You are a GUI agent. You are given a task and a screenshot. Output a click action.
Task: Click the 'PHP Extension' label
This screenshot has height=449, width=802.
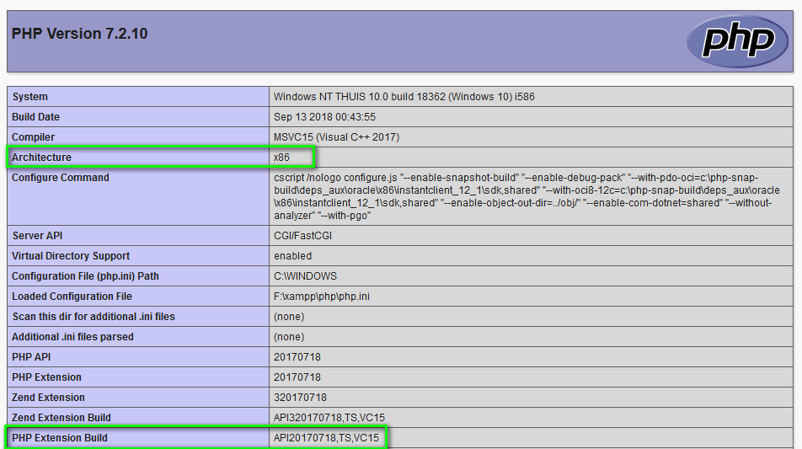click(46, 377)
